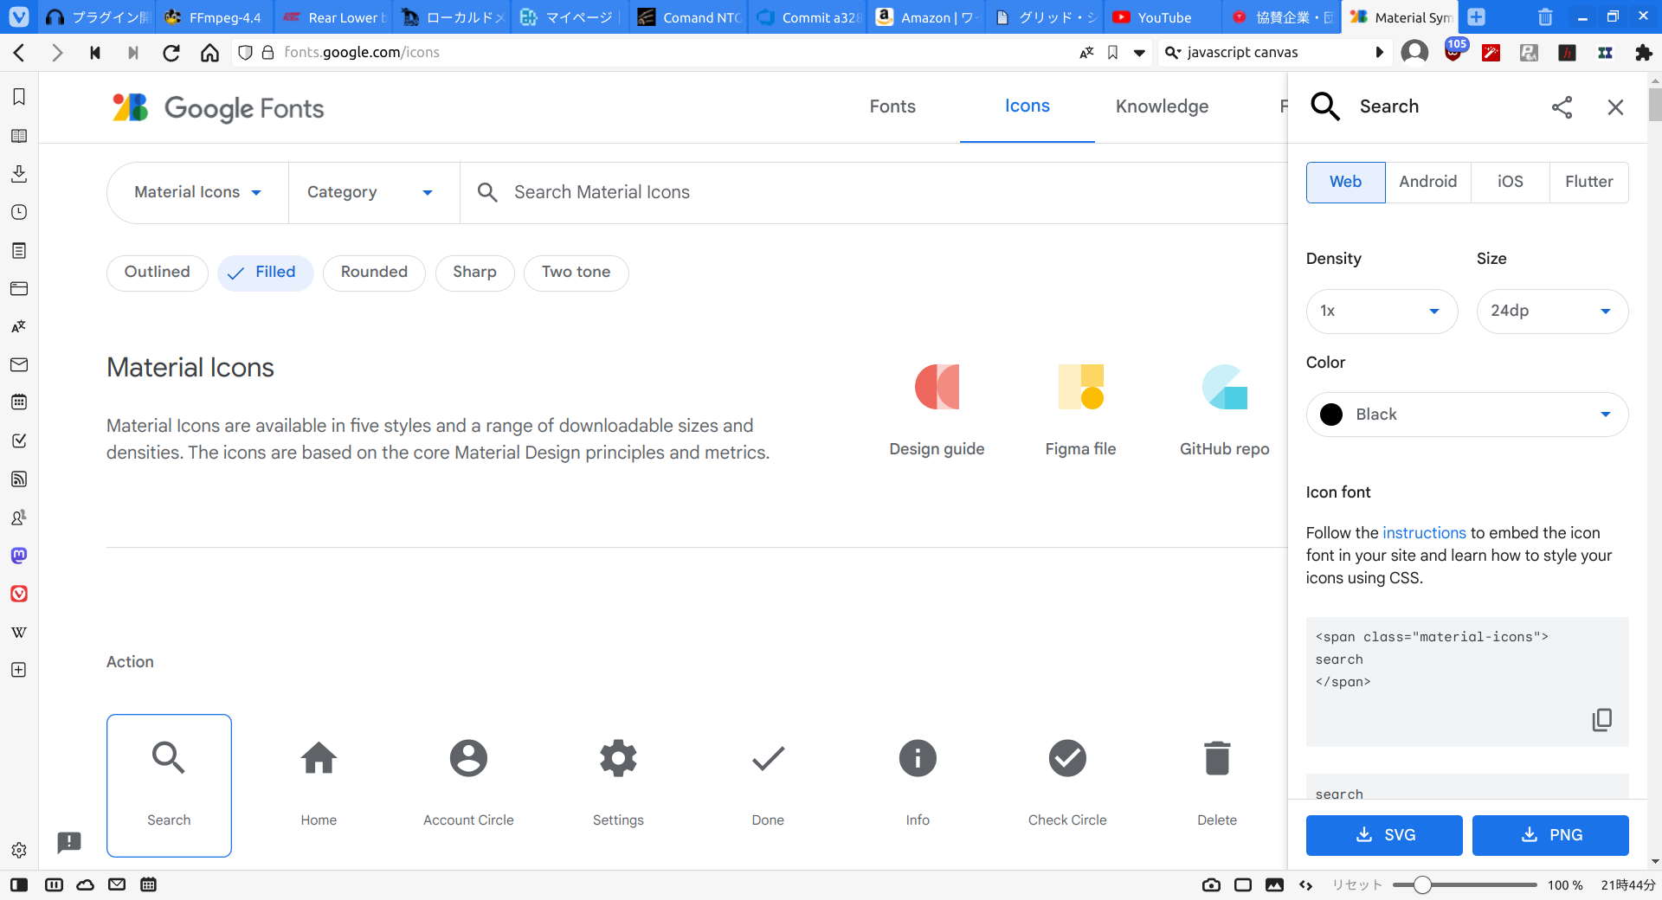Open the Knowledge tab
The image size is (1662, 900).
pyautogui.click(x=1162, y=107)
